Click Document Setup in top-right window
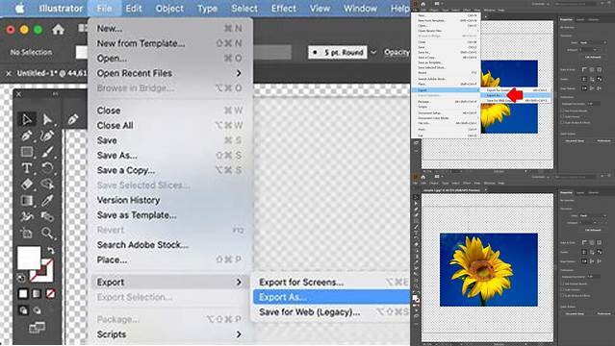This screenshot has width=615, height=346. [575, 140]
